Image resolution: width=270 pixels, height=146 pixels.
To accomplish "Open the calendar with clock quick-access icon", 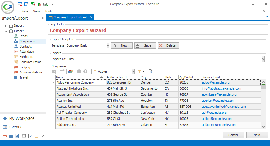I will pyautogui.click(x=20, y=4).
